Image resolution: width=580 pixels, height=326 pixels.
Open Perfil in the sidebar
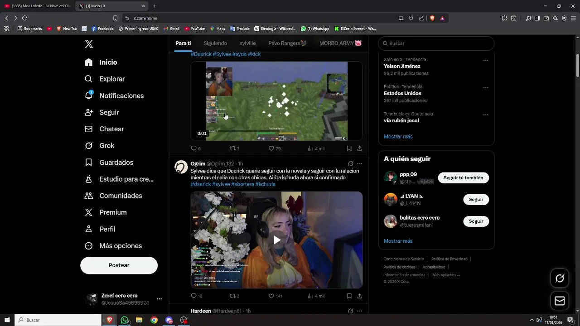100,229
